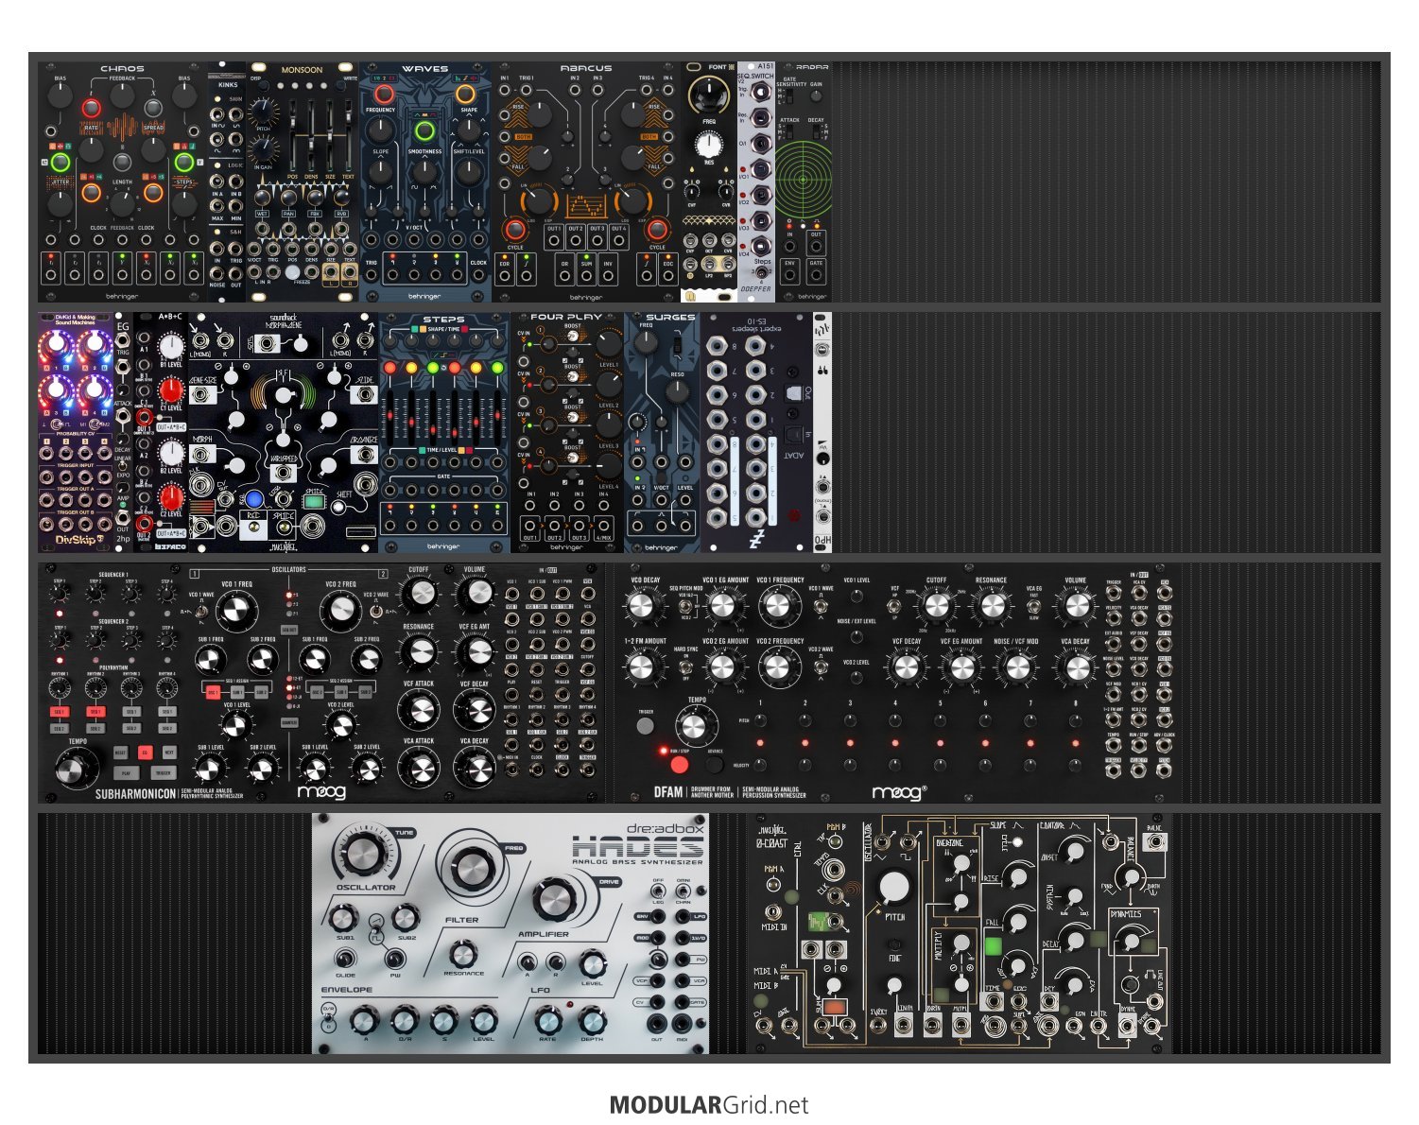
Task: Click the DFAM VCO DECAY knob
Action: point(642,607)
